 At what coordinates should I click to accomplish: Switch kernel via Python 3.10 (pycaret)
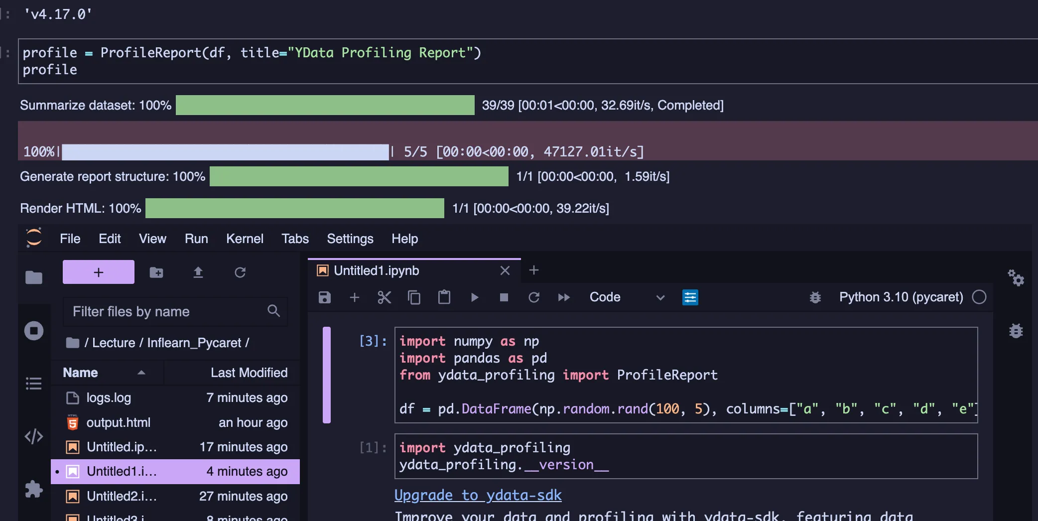pyautogui.click(x=901, y=297)
